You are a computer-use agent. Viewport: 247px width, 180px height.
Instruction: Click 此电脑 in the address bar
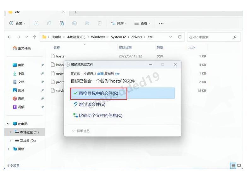click(56, 37)
